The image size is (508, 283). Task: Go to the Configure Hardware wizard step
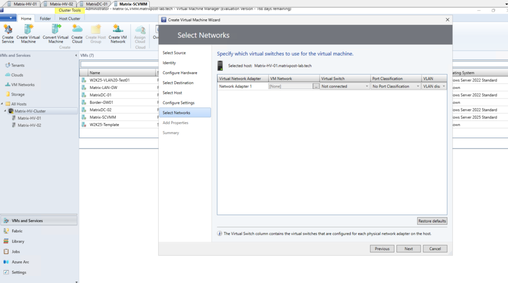point(180,73)
